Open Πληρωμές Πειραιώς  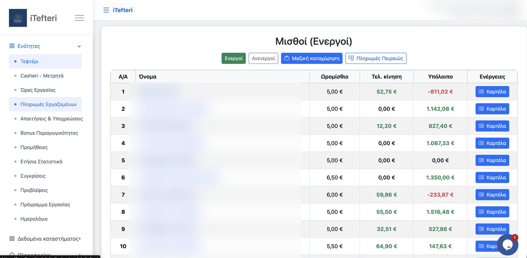click(x=376, y=58)
